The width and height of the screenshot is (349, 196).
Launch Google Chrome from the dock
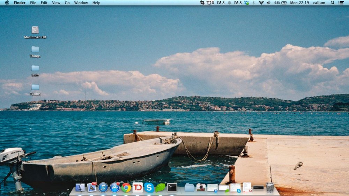pos(126,188)
